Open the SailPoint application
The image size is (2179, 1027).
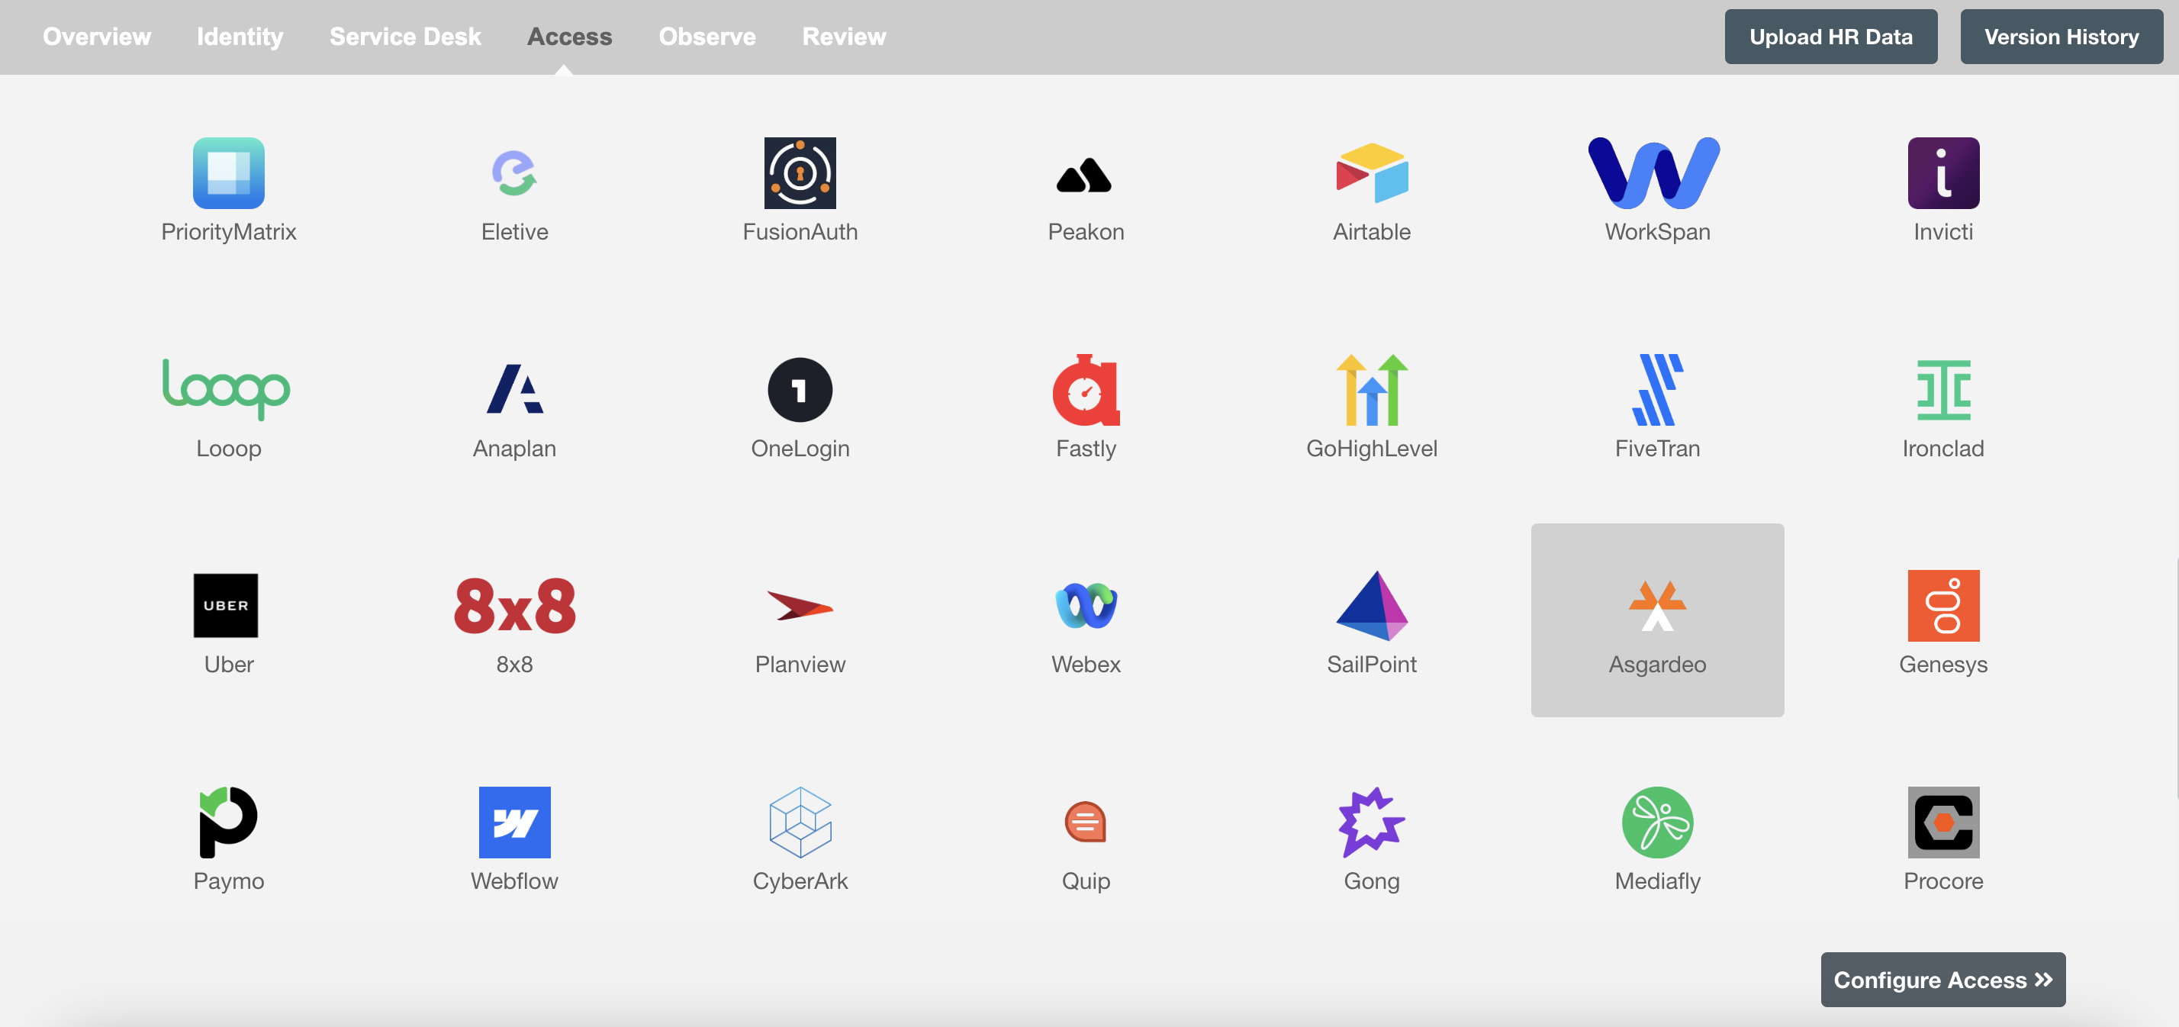pos(1372,620)
